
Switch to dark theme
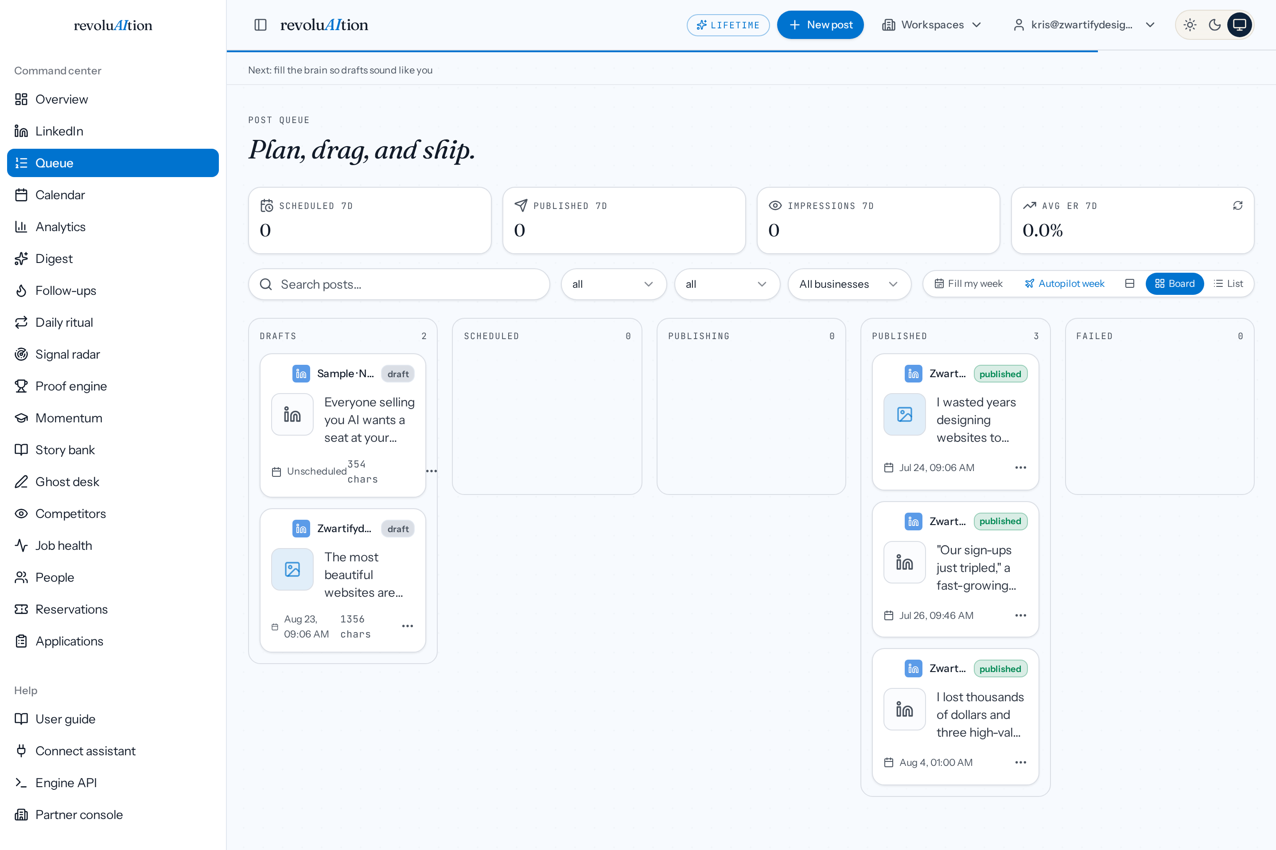[x=1215, y=25]
